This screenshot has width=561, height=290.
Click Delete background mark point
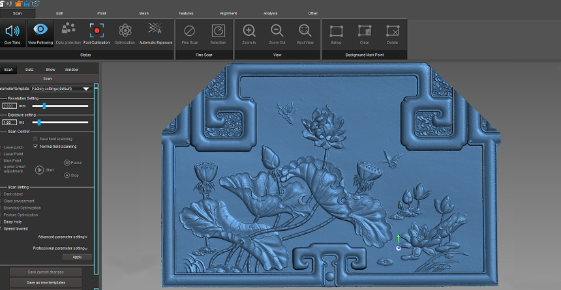[393, 31]
